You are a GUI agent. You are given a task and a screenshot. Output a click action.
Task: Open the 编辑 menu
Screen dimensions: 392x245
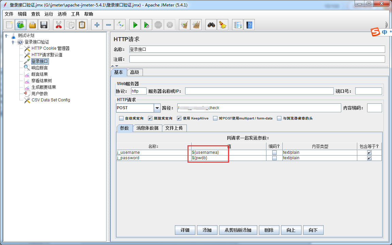(22, 14)
